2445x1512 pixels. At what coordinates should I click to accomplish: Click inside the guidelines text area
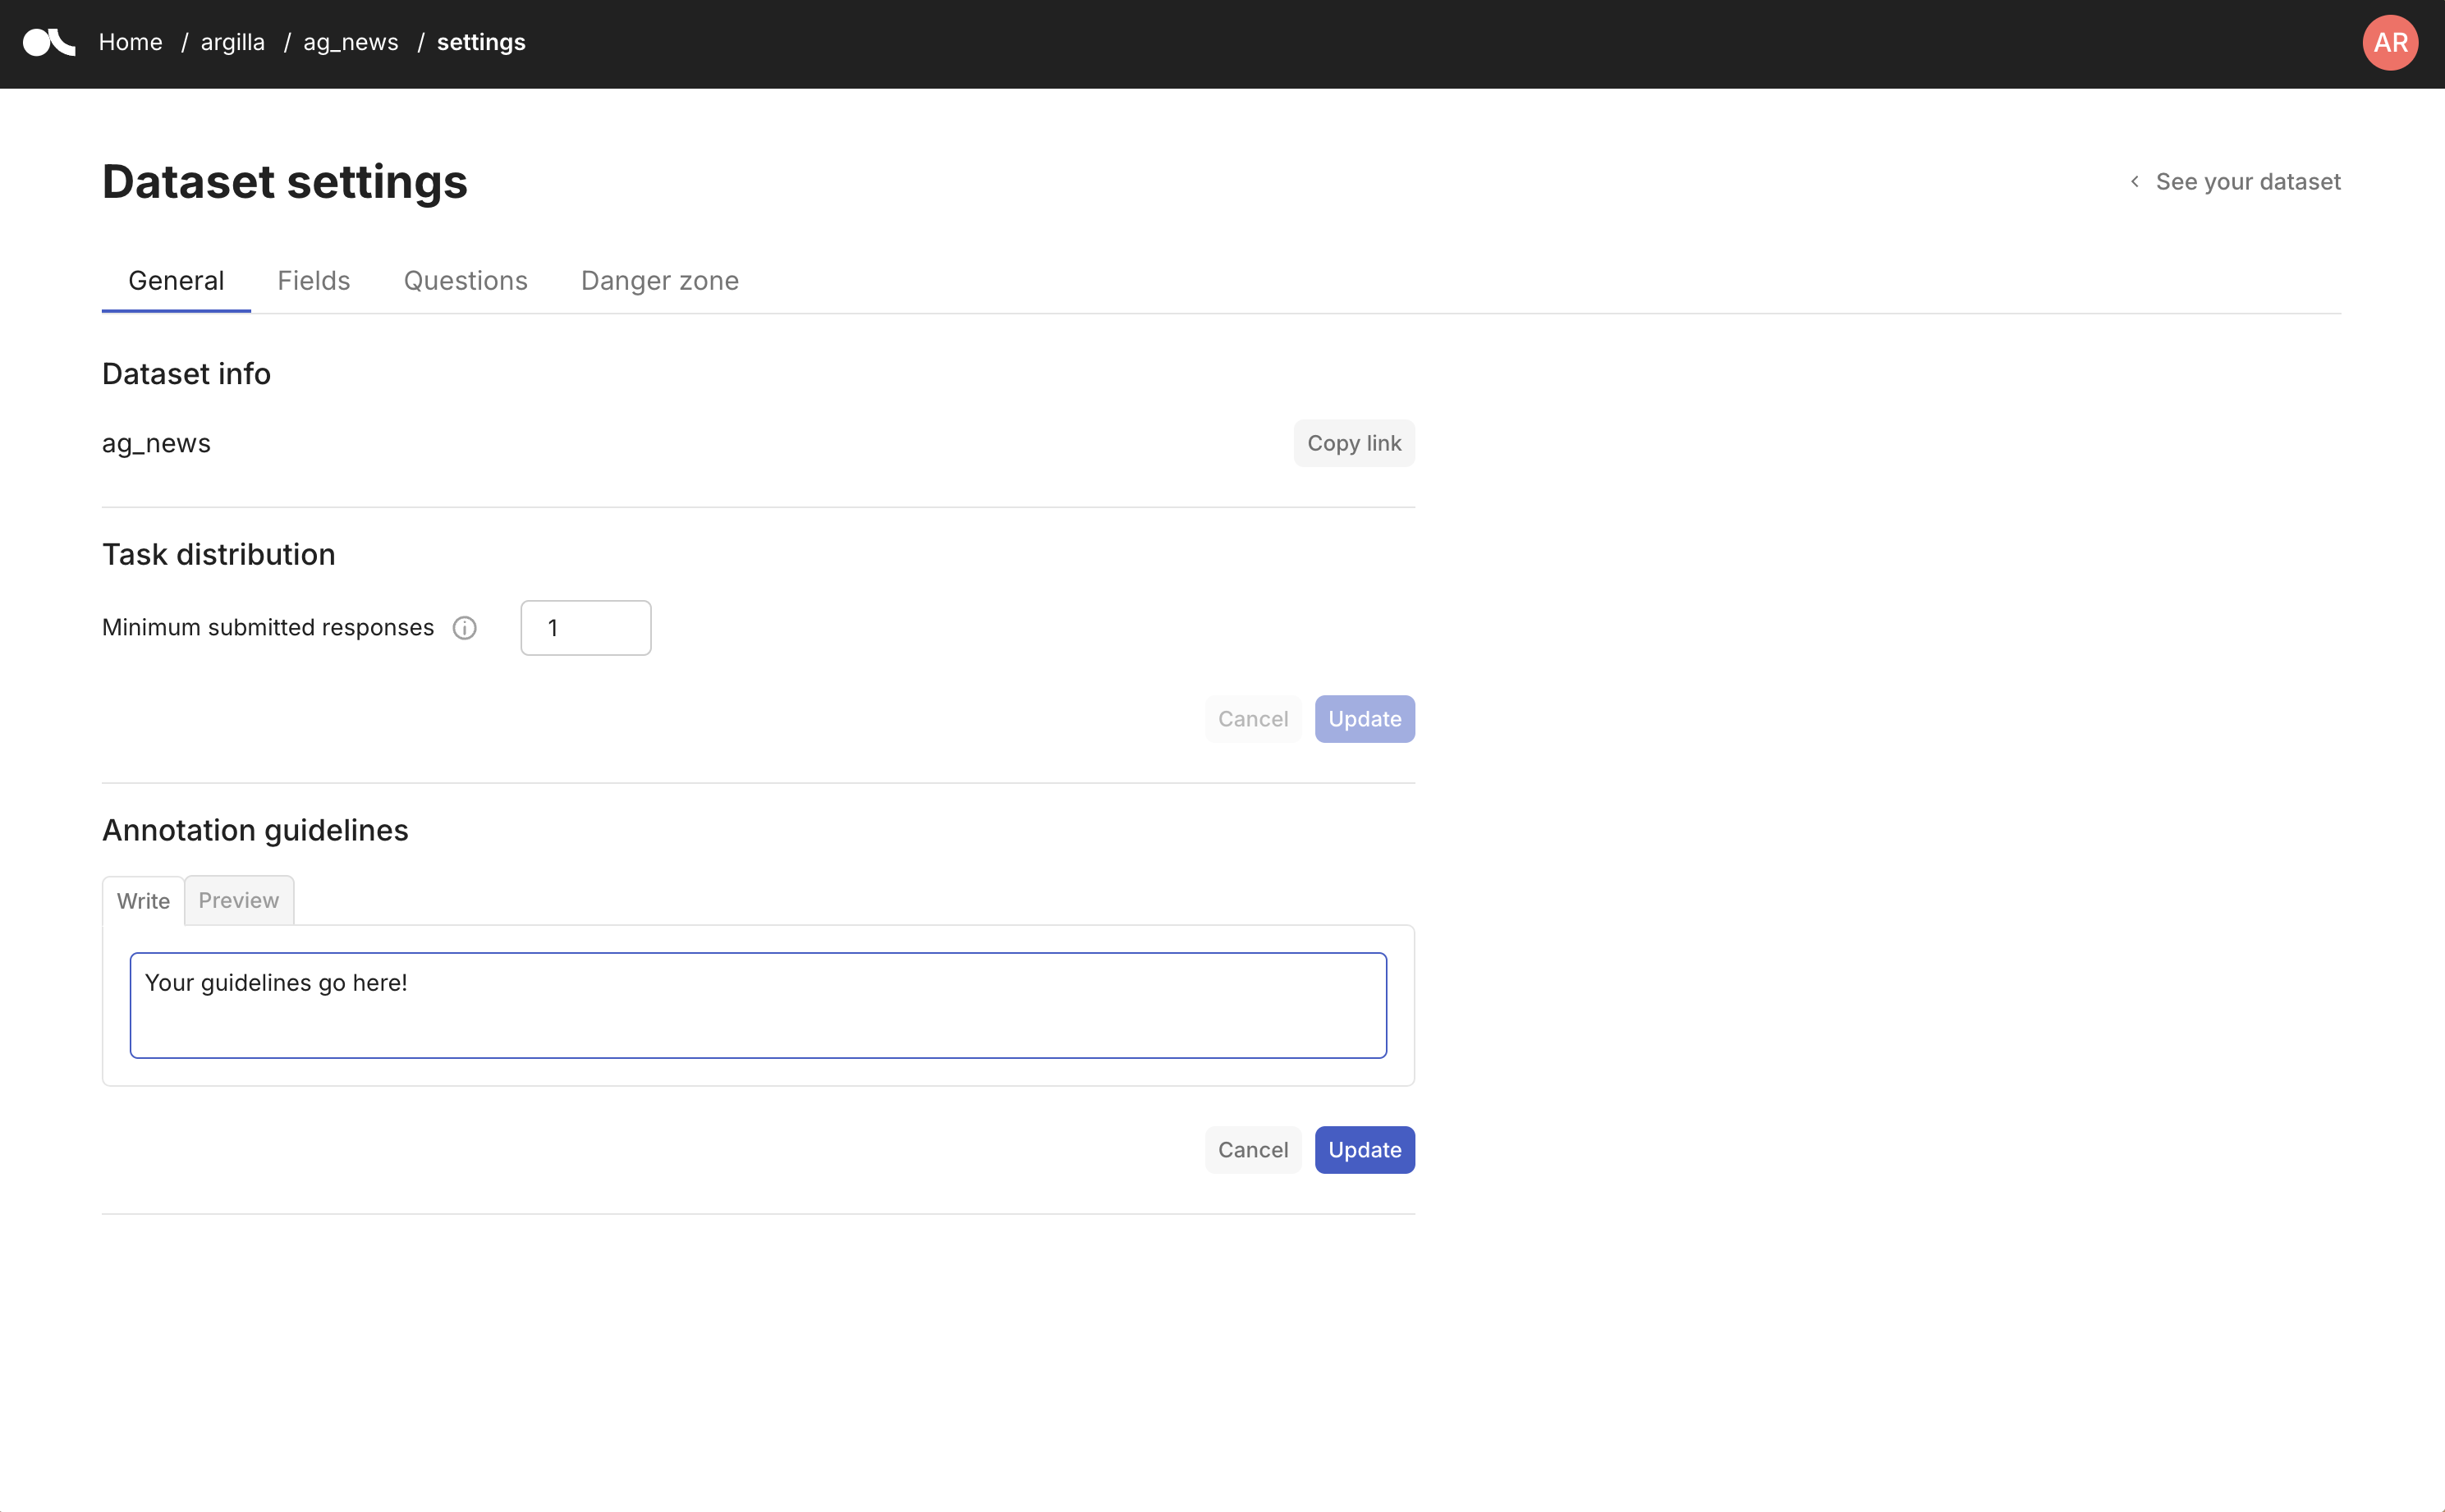[757, 1005]
